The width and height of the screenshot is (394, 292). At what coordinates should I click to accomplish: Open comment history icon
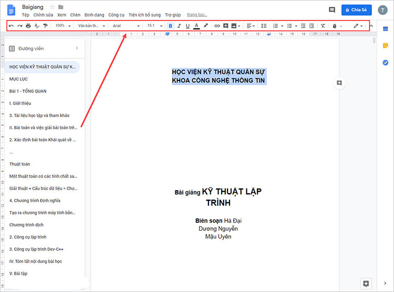pos(332,10)
